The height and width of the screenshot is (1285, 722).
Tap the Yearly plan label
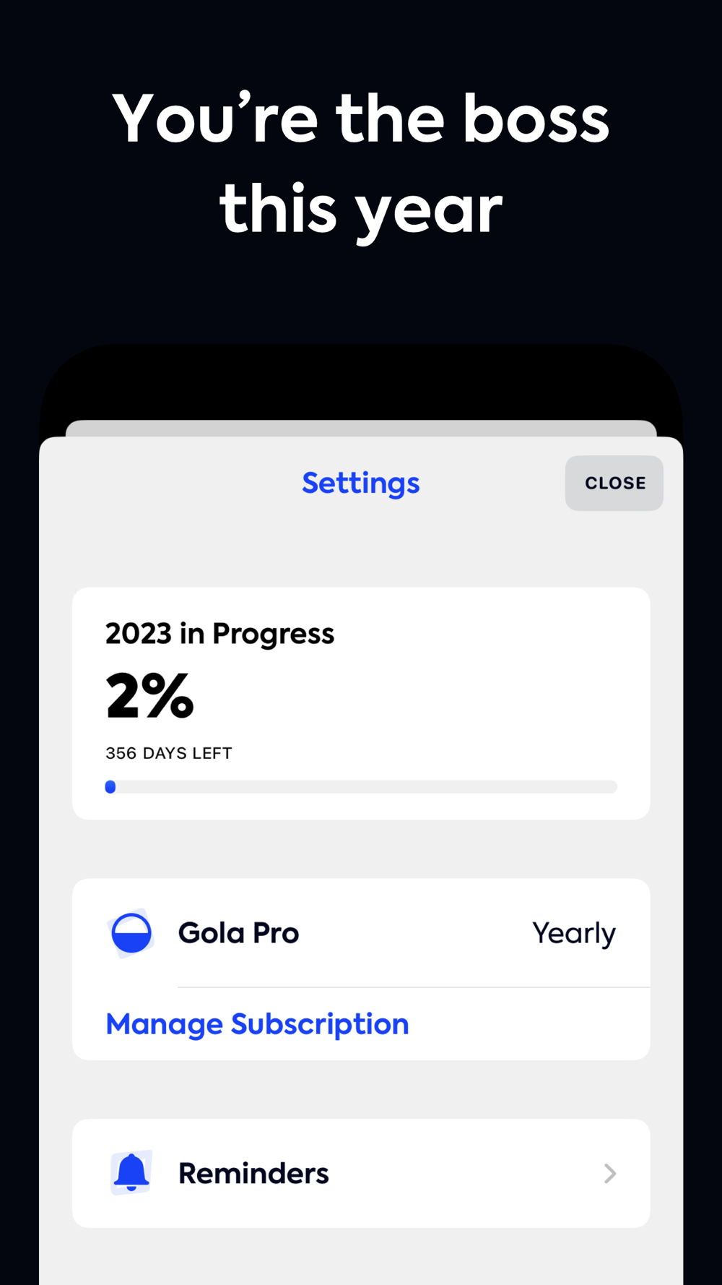(x=574, y=933)
